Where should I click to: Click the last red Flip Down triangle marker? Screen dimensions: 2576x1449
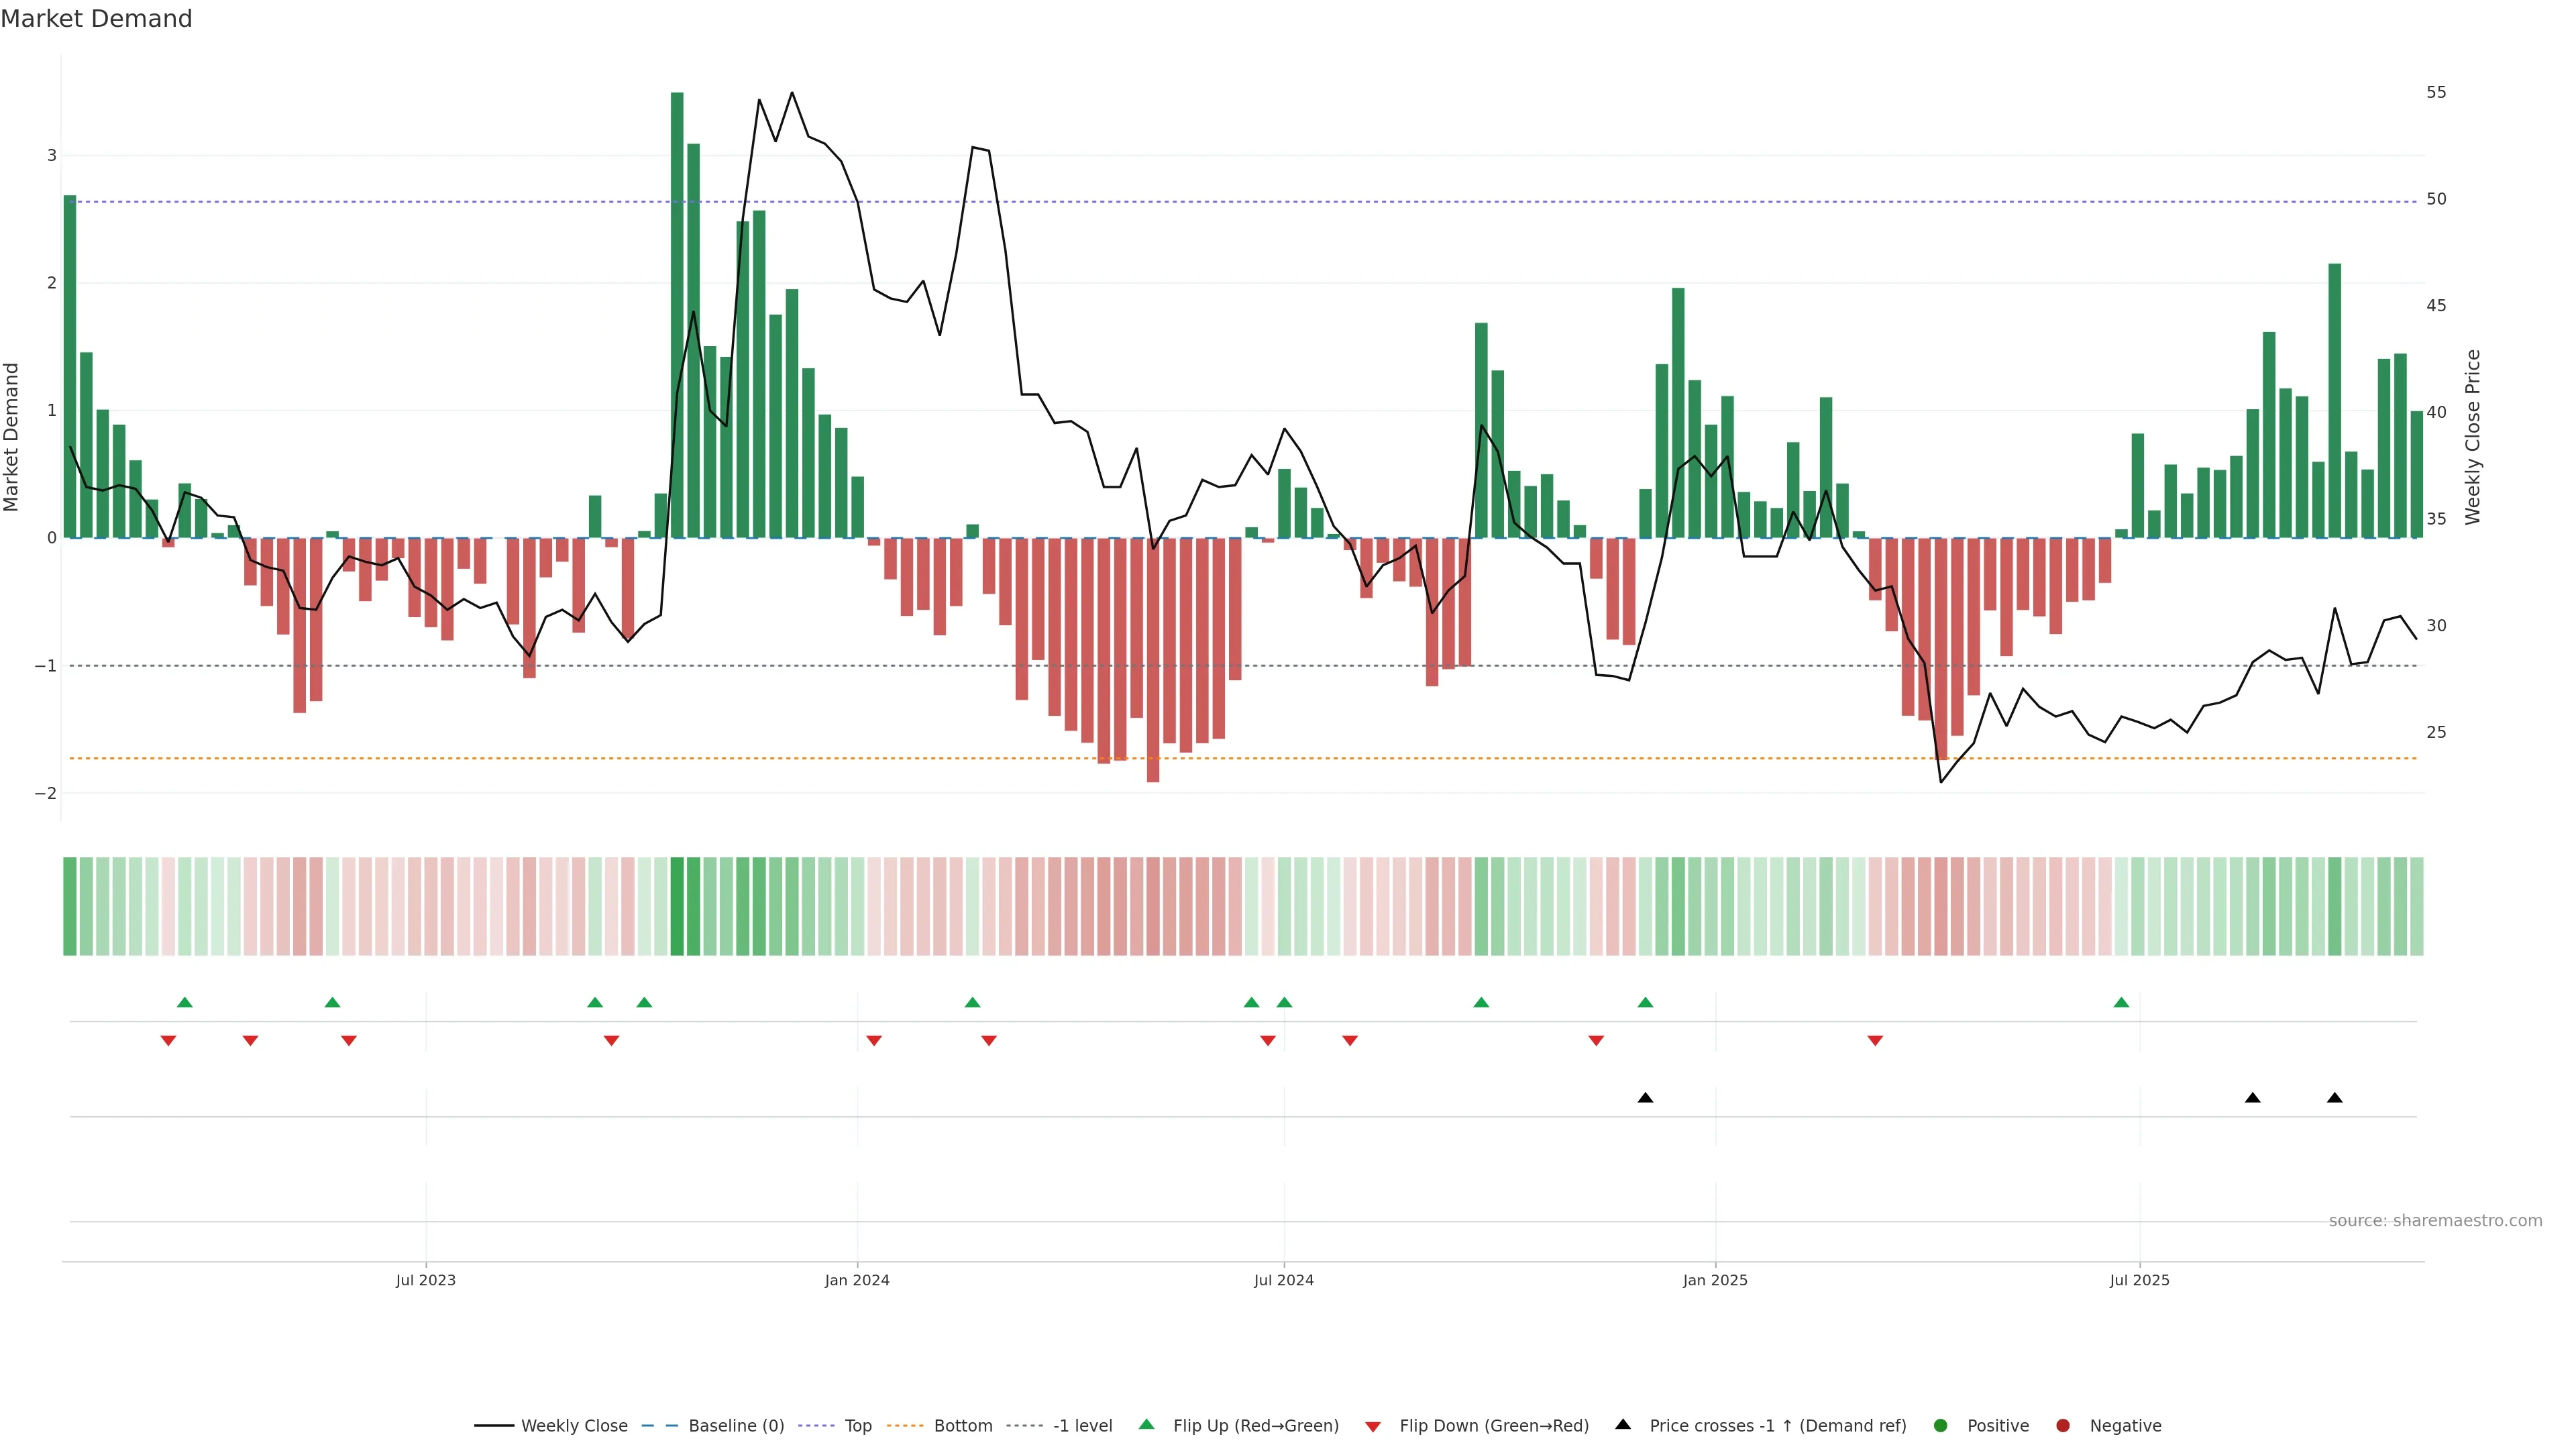pyautogui.click(x=1875, y=1041)
